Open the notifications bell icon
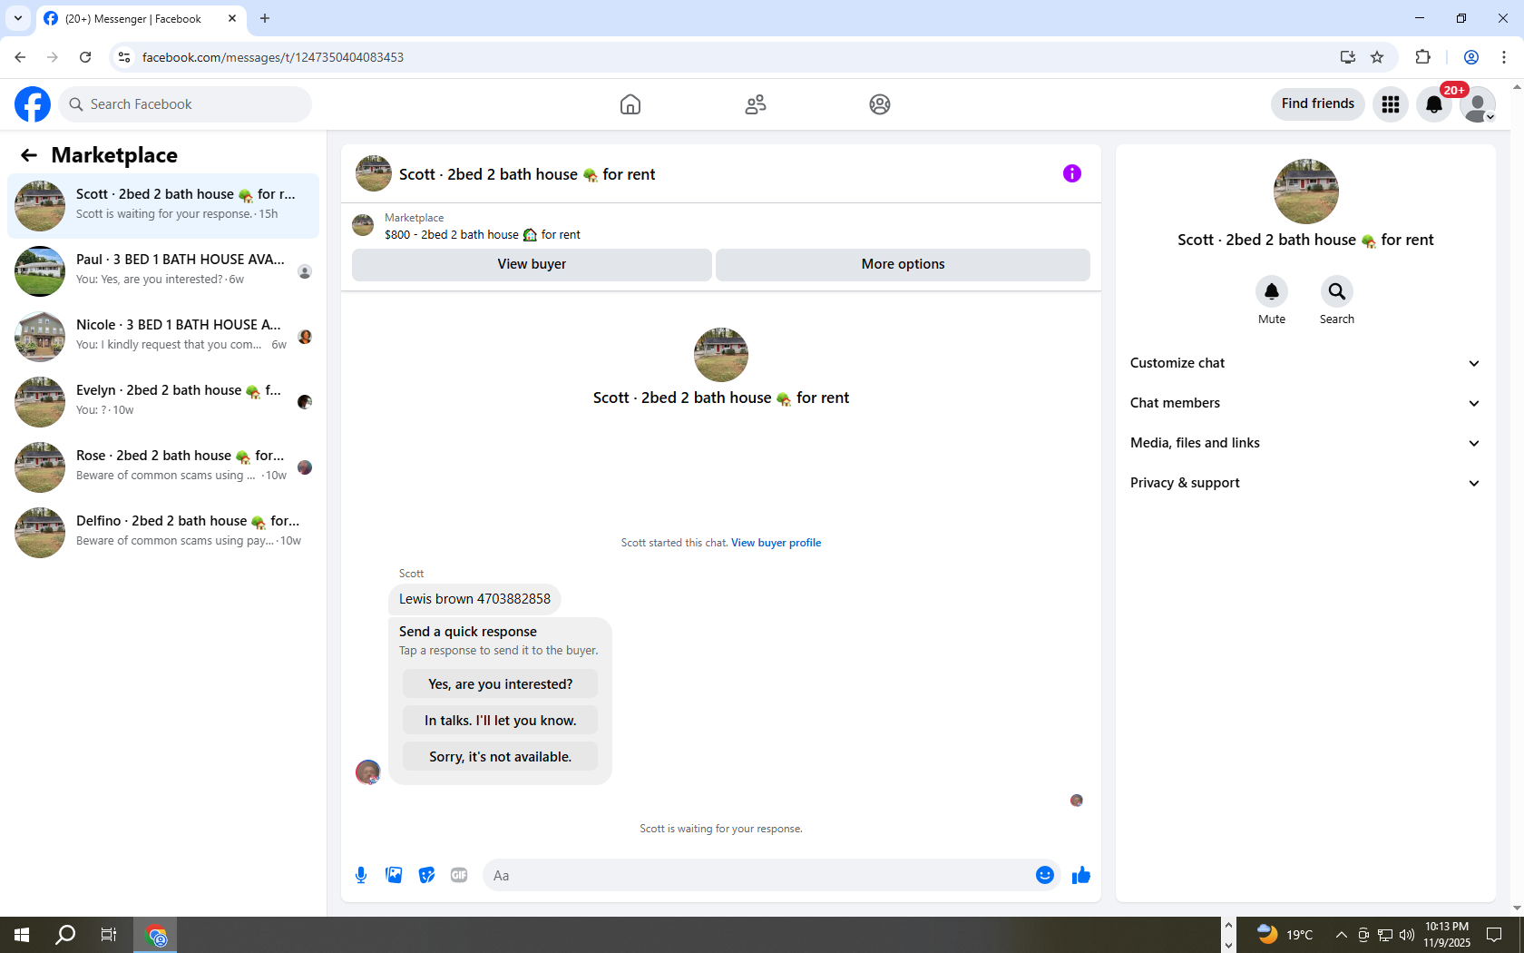 [1434, 104]
